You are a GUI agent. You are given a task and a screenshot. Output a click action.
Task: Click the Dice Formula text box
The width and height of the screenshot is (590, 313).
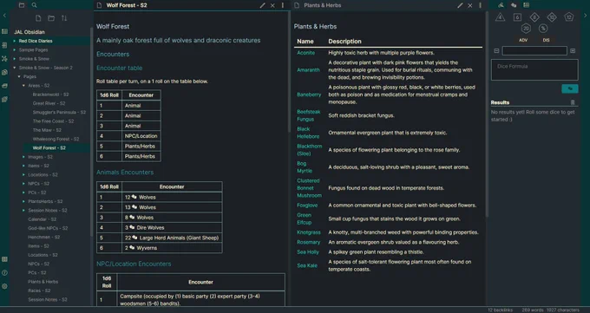[534, 69]
